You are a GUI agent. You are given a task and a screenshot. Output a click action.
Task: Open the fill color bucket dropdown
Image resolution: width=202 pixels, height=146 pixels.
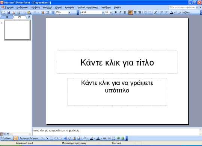[88, 138]
